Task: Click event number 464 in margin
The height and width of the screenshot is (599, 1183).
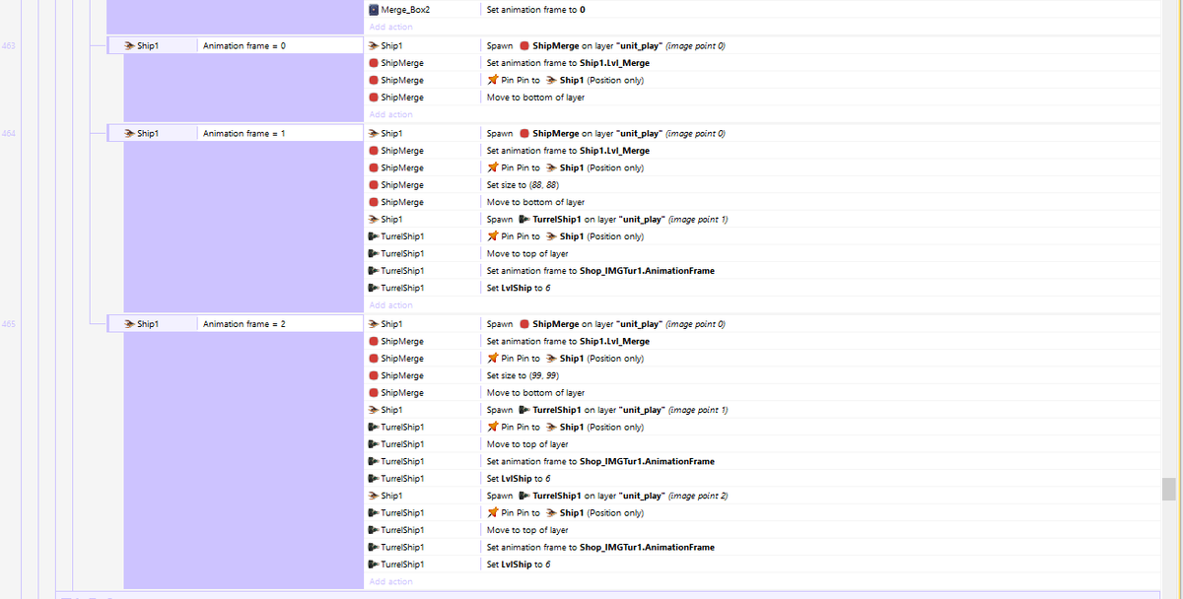Action: coord(8,133)
